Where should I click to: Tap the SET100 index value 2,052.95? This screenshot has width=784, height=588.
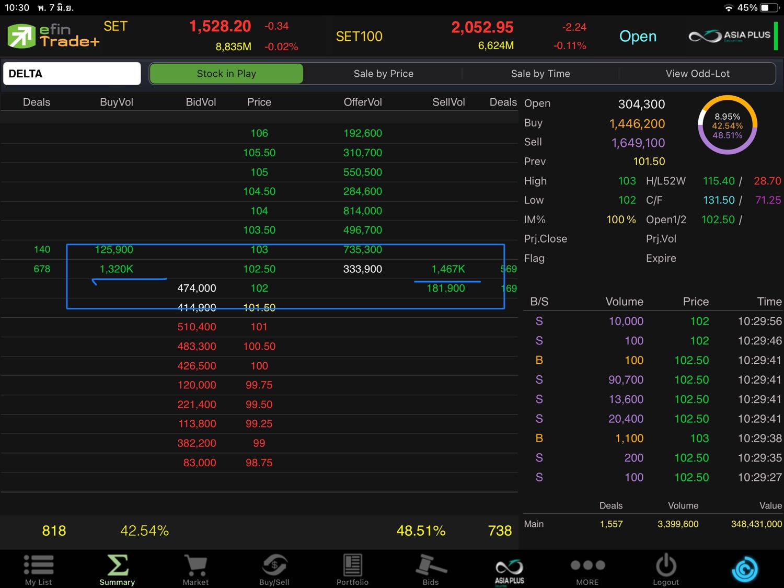482,27
